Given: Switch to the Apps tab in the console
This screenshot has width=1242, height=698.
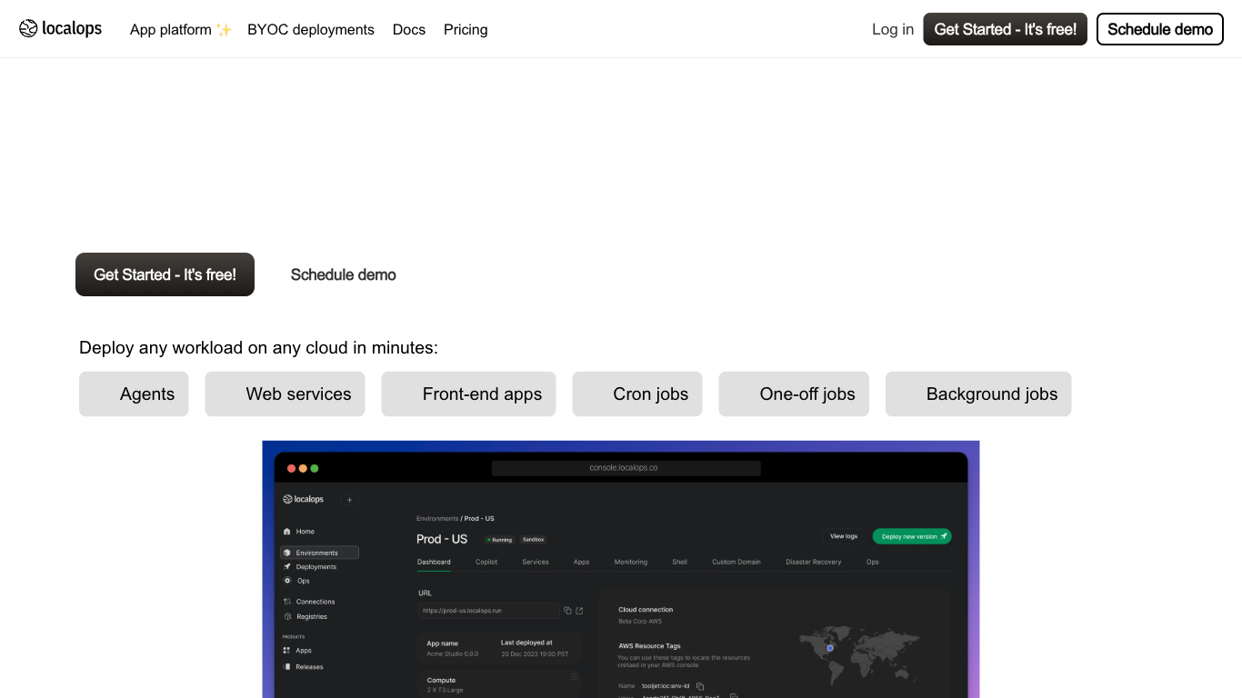Looking at the screenshot, I should [x=582, y=562].
